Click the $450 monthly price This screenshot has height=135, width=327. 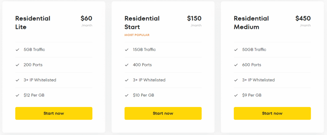pos(303,18)
